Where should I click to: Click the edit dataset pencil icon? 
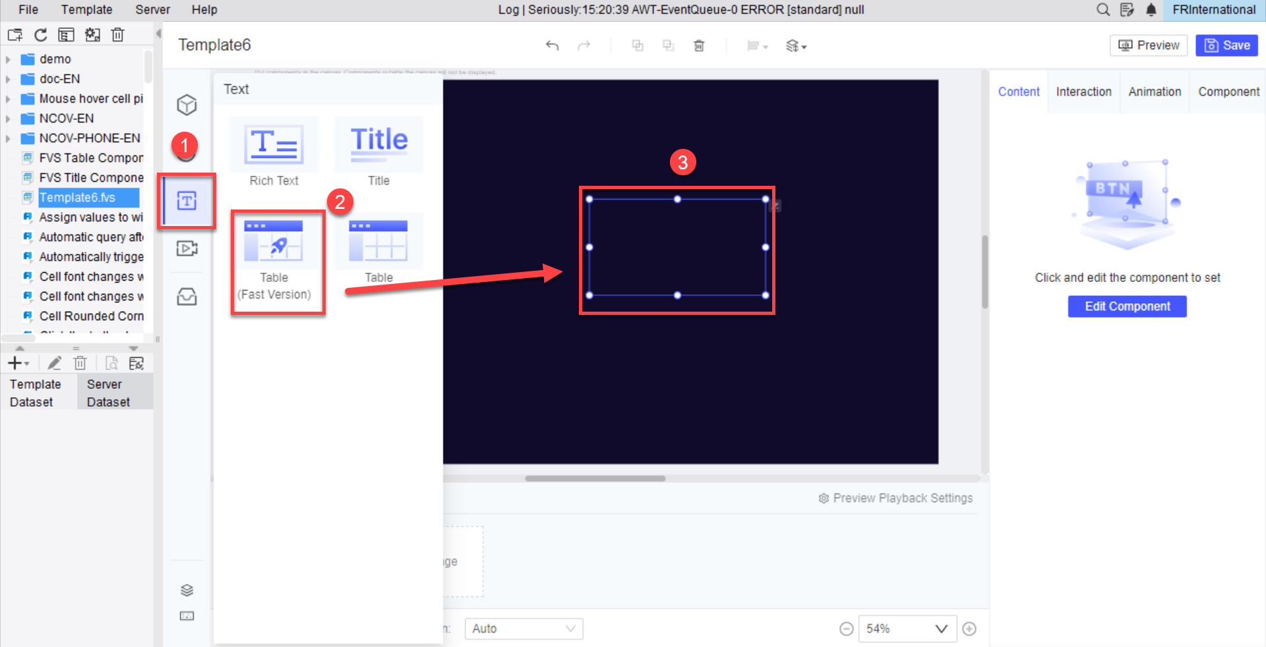[x=55, y=363]
